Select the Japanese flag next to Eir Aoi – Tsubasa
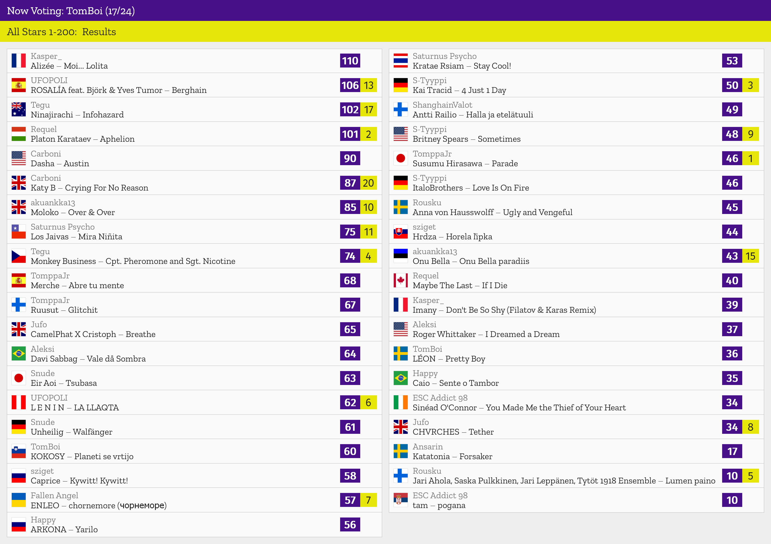771x544 pixels. click(x=18, y=378)
